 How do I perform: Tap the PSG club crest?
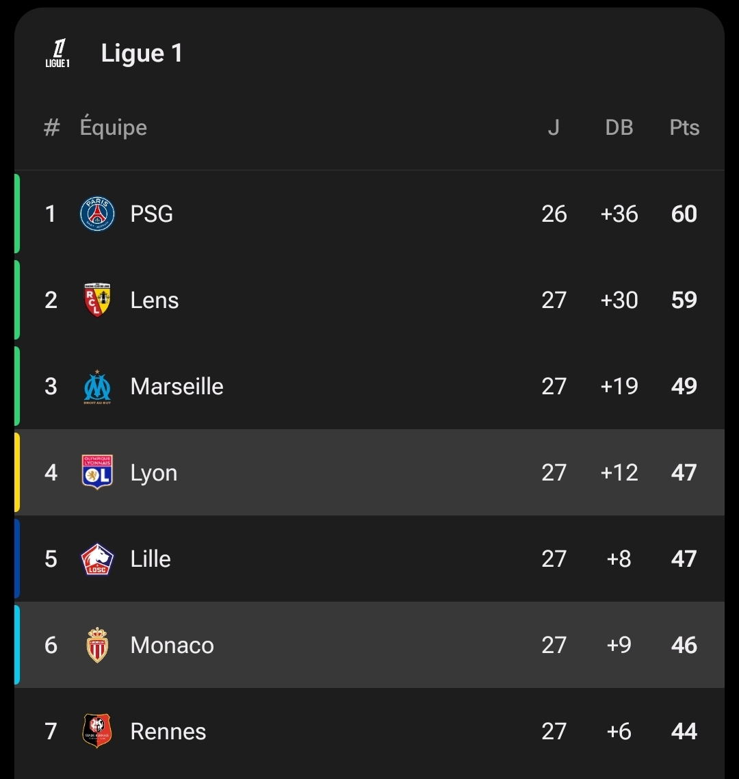[x=97, y=214]
